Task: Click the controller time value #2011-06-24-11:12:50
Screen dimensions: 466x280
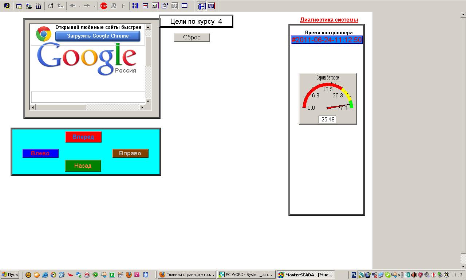Action: (327, 40)
